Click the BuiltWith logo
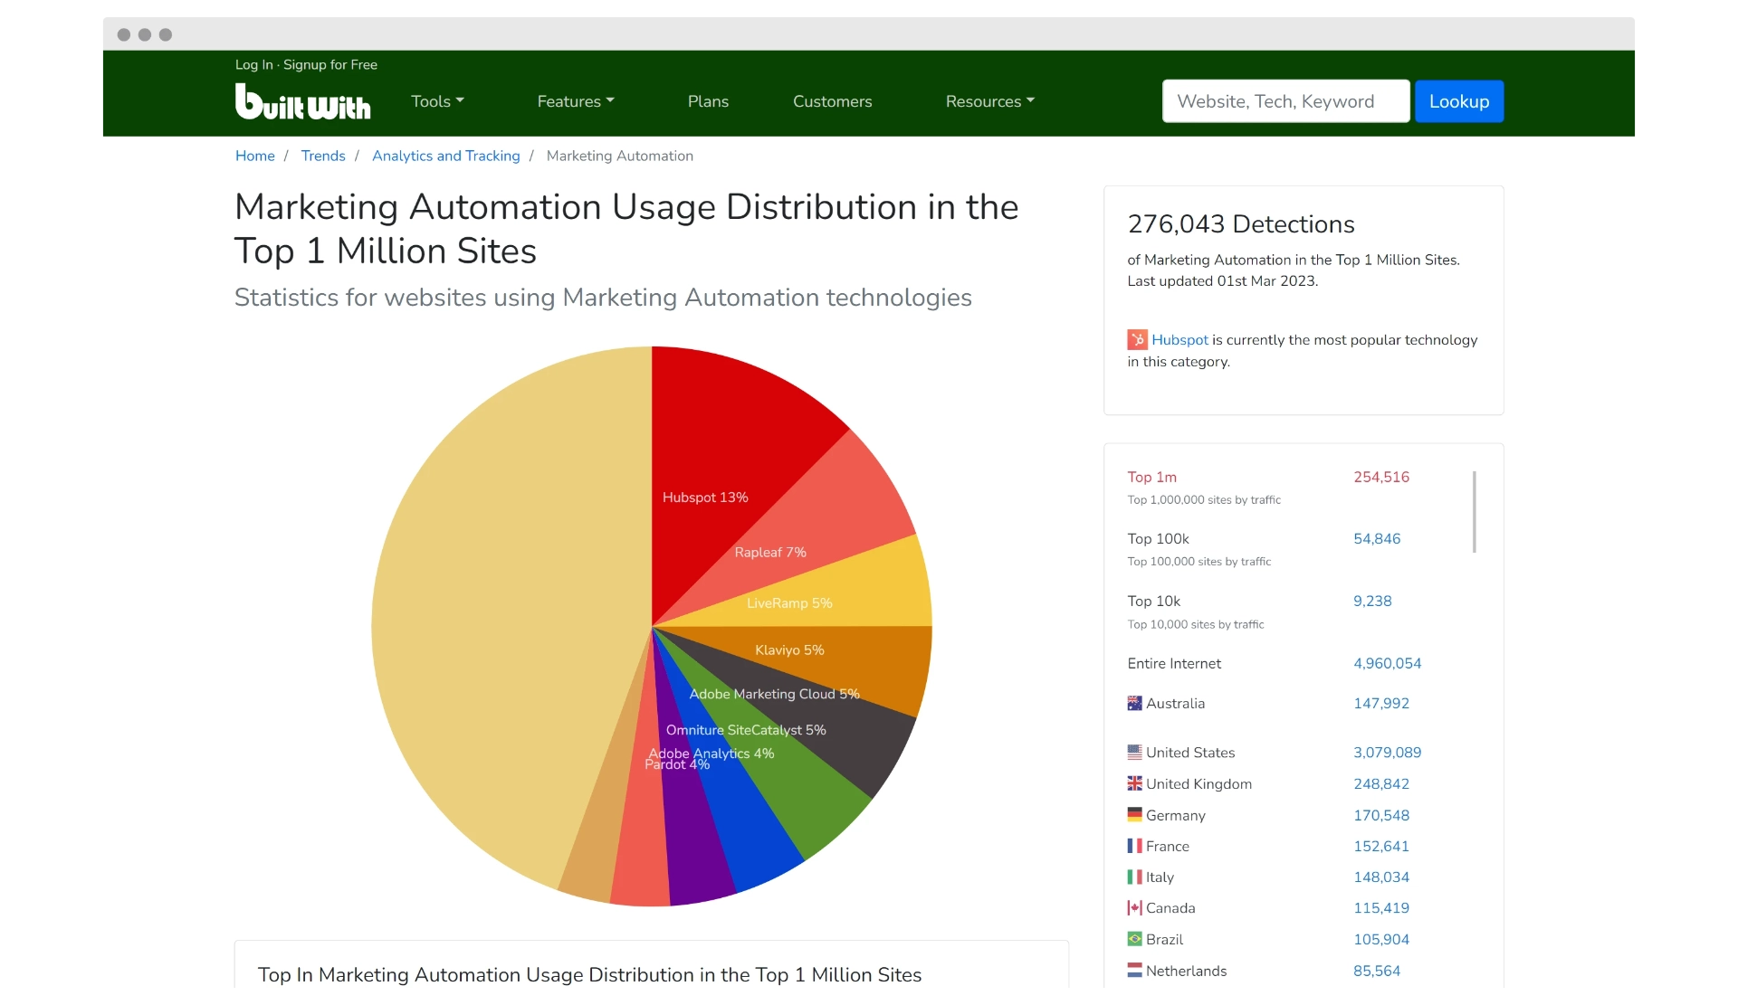The width and height of the screenshot is (1738, 1005). pos(302,101)
